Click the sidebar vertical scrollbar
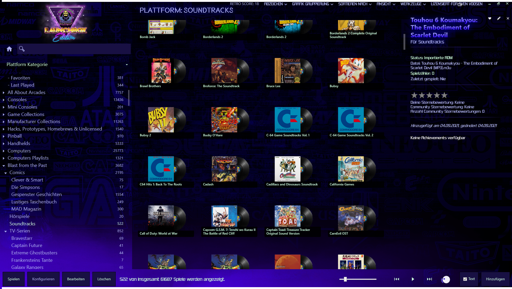The width and height of the screenshot is (512, 289). (x=129, y=98)
